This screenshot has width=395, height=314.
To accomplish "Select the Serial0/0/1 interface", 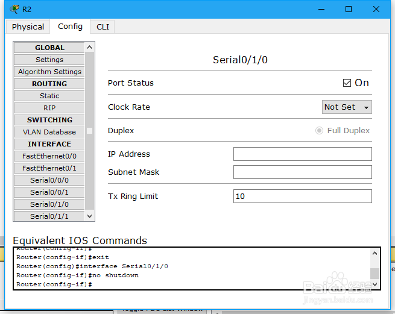I will point(49,192).
